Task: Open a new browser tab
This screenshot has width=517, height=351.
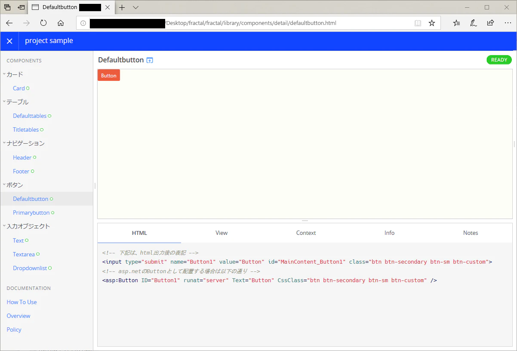Action: pyautogui.click(x=122, y=7)
